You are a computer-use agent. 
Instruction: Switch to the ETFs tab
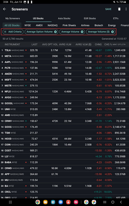point(116,18)
